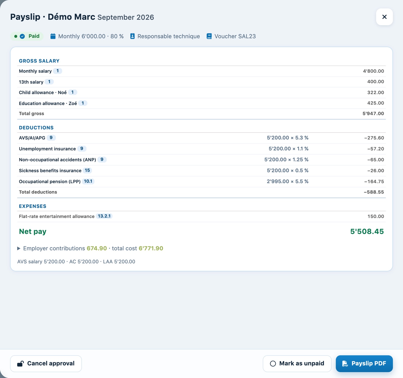Click the badge 9 on Unemployment insurance
The height and width of the screenshot is (378, 403).
point(82,149)
